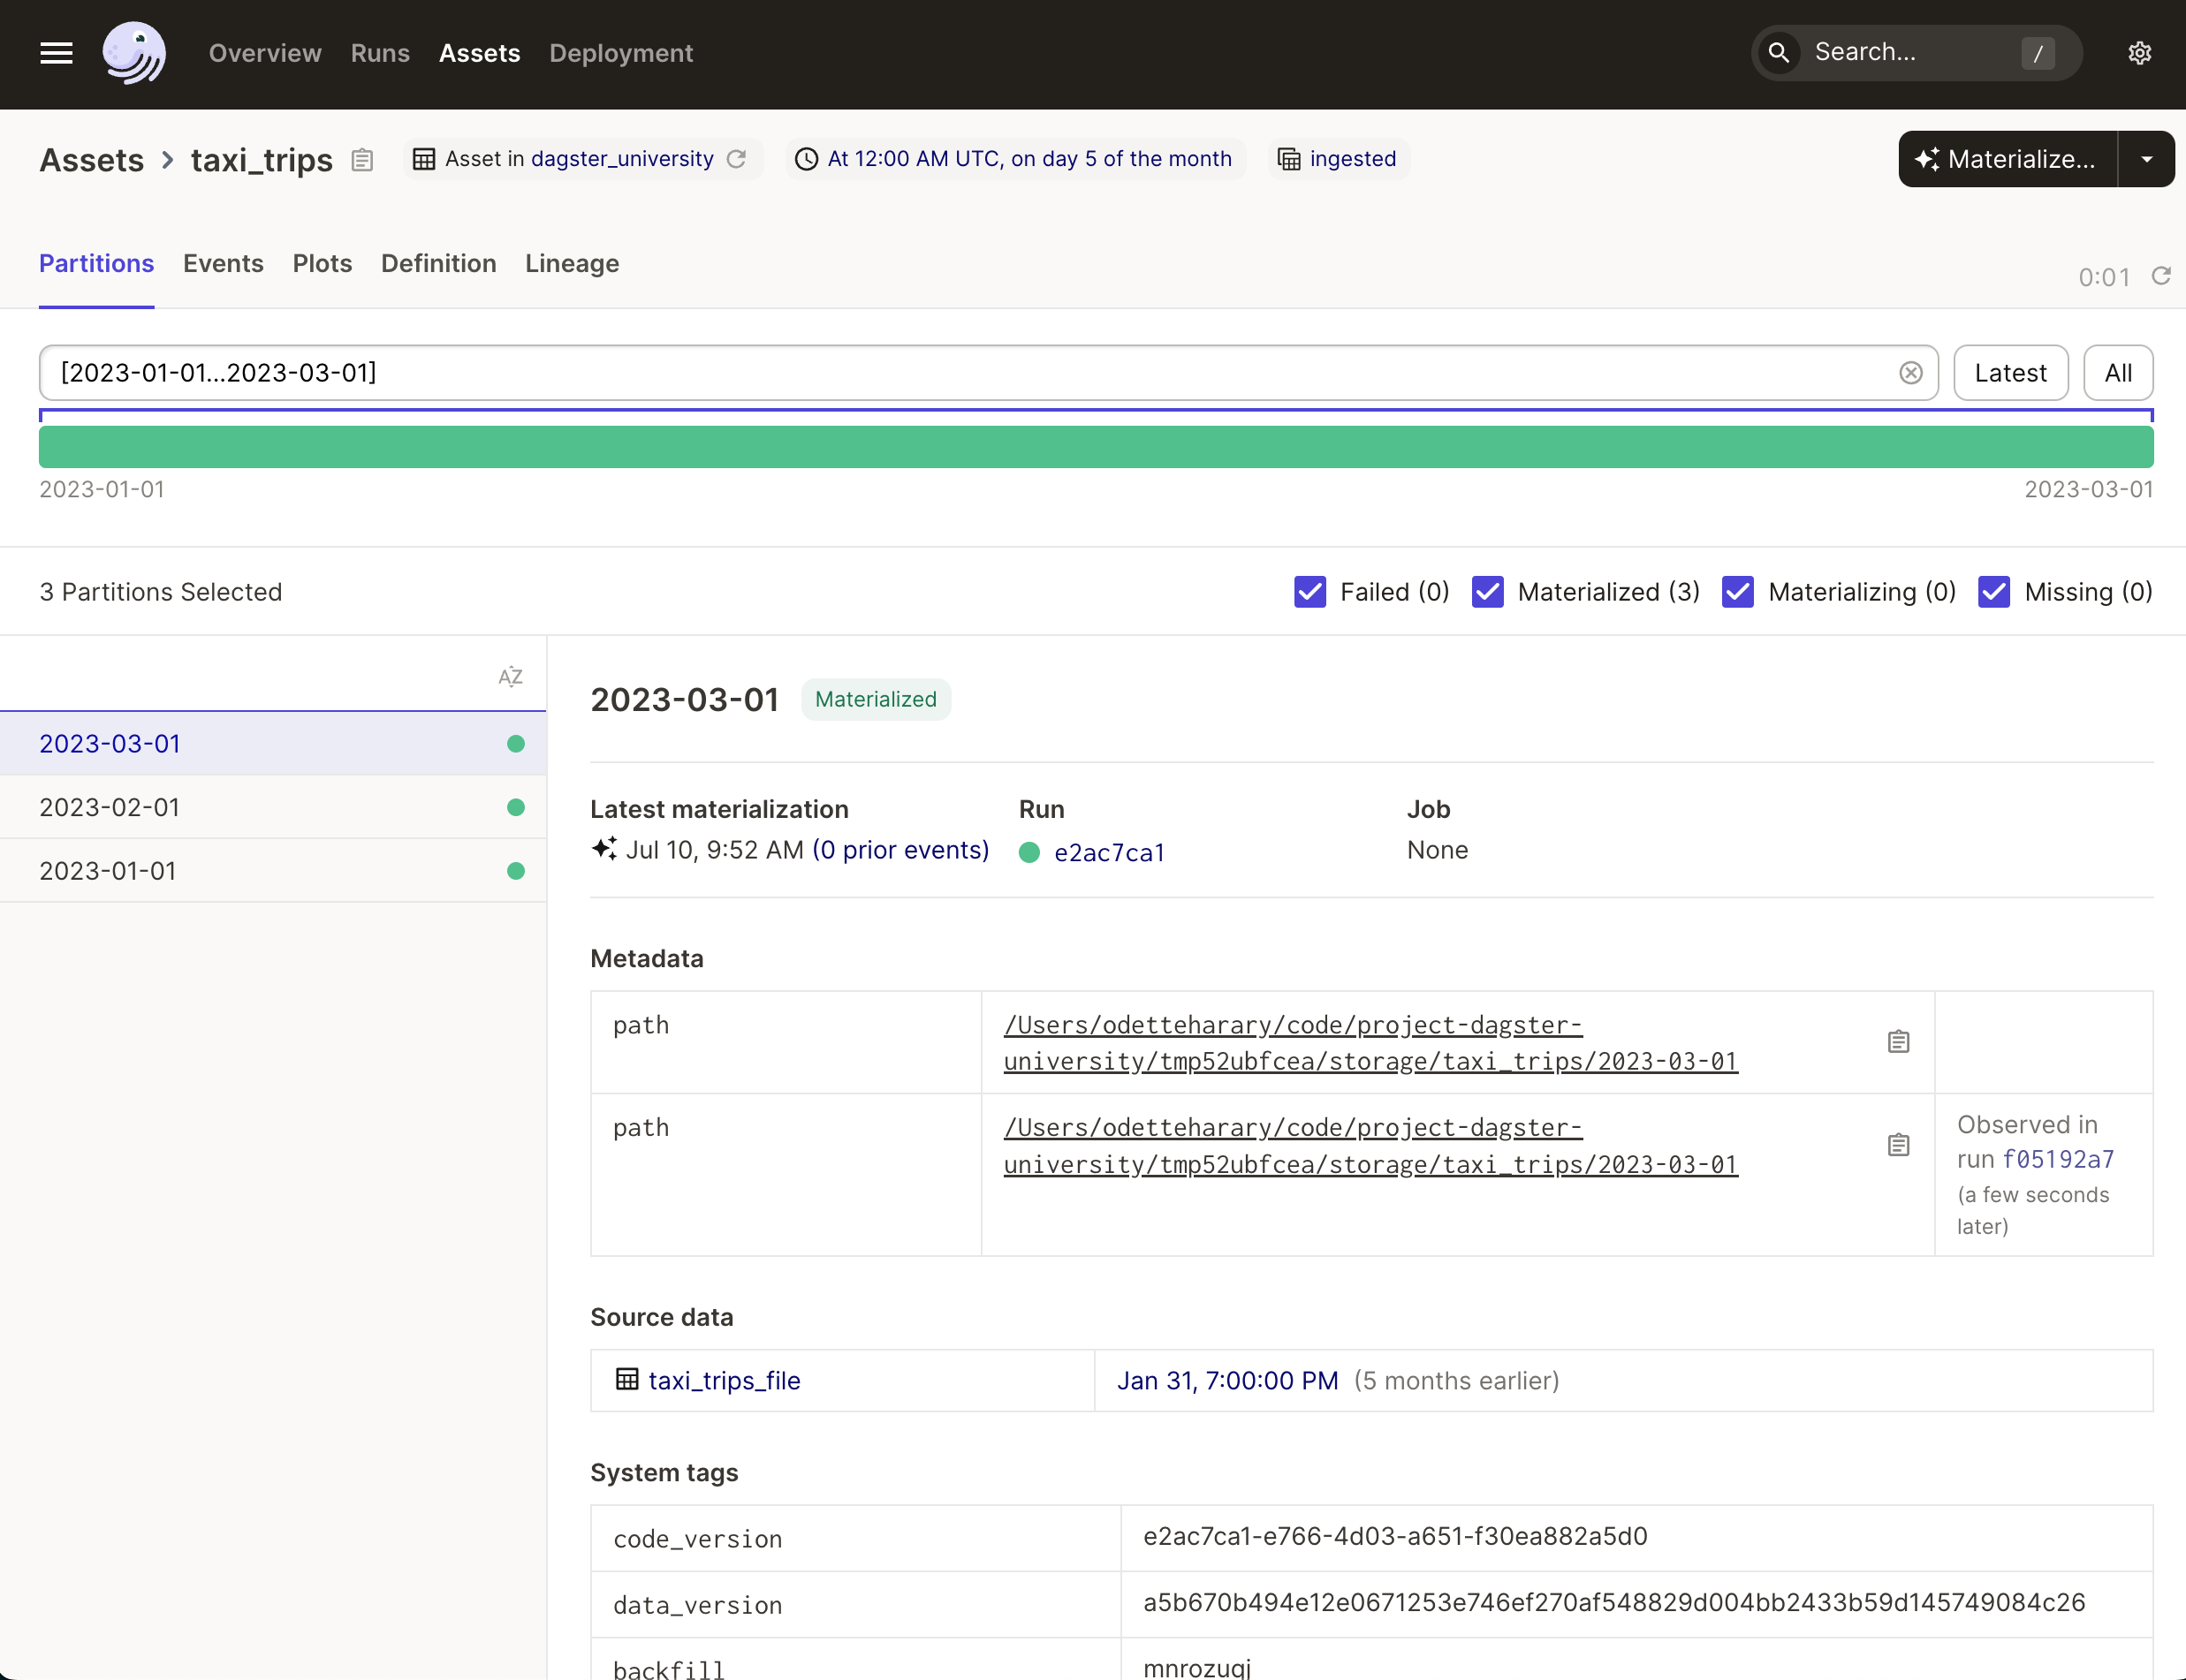The image size is (2186, 1680).
Task: Open the first storage path link
Action: [1370, 1043]
